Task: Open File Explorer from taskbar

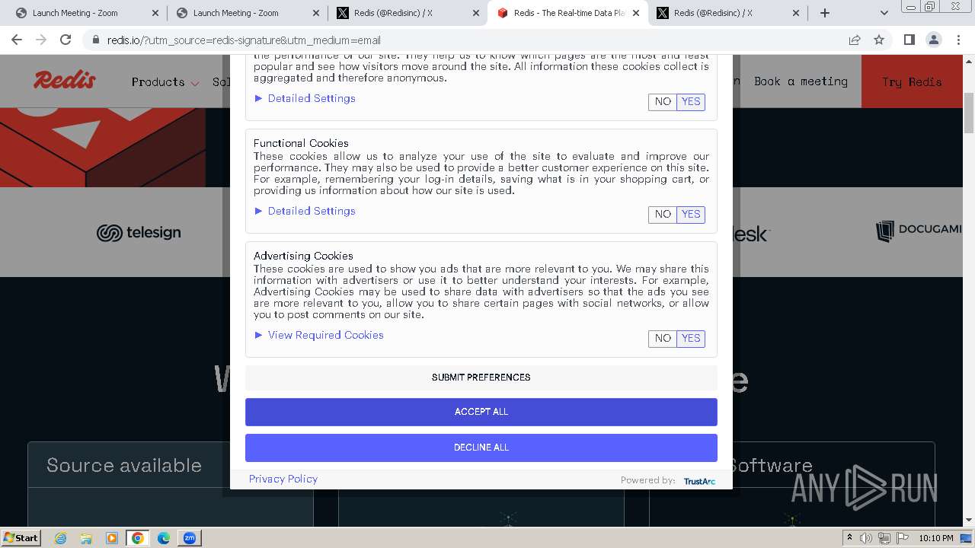Action: click(86, 538)
